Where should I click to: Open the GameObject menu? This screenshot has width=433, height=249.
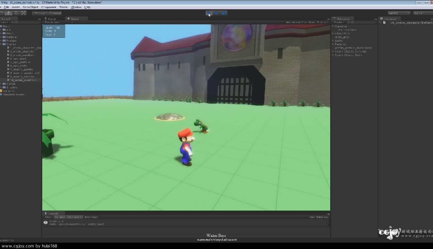coord(30,7)
